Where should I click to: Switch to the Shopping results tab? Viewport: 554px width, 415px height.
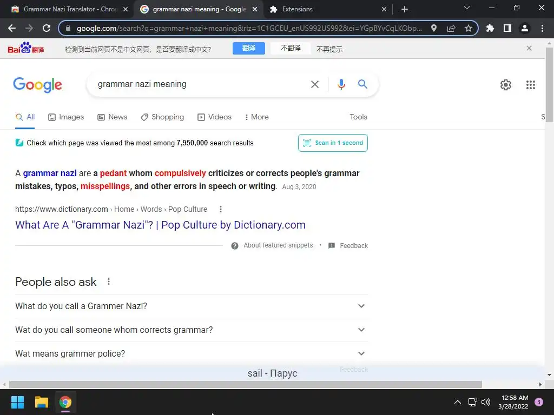162,117
